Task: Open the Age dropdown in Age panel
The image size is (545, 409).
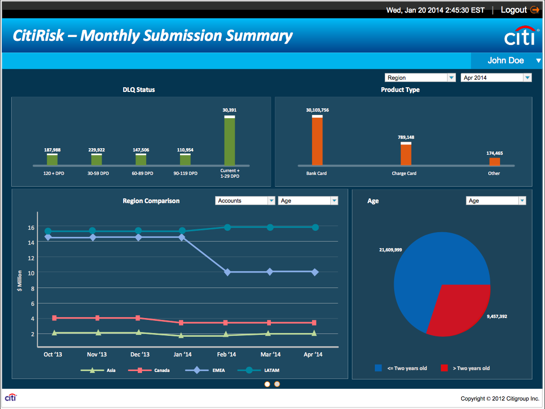Action: click(496, 201)
